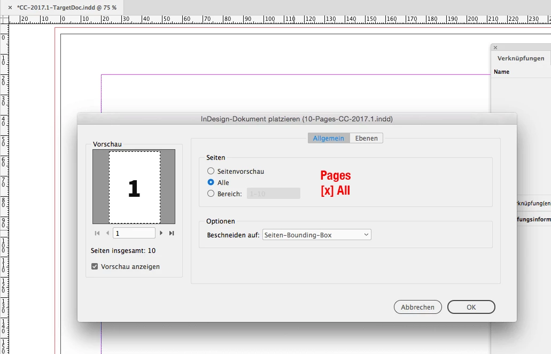Switch to the Allgemein tab

tap(329, 138)
